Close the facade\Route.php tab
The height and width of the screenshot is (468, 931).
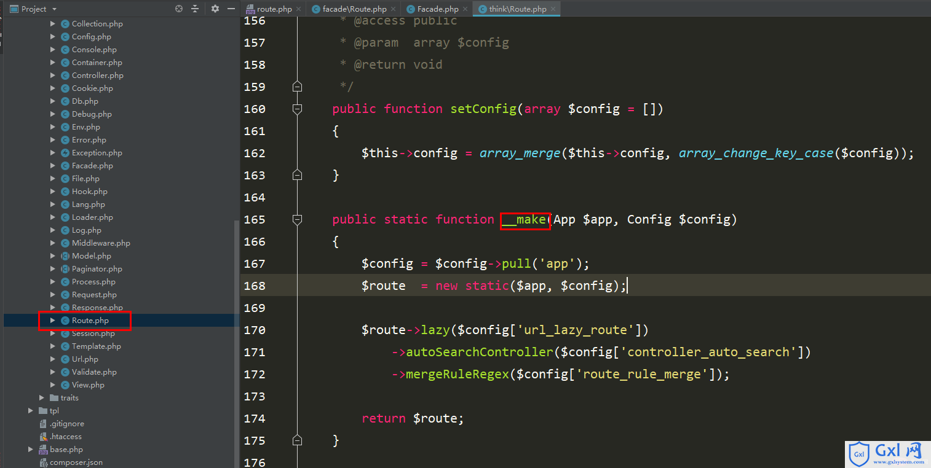click(x=394, y=9)
